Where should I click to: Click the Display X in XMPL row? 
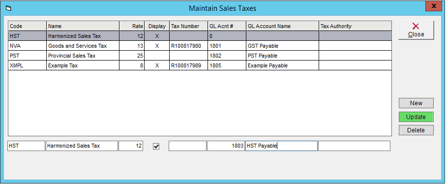(x=157, y=65)
